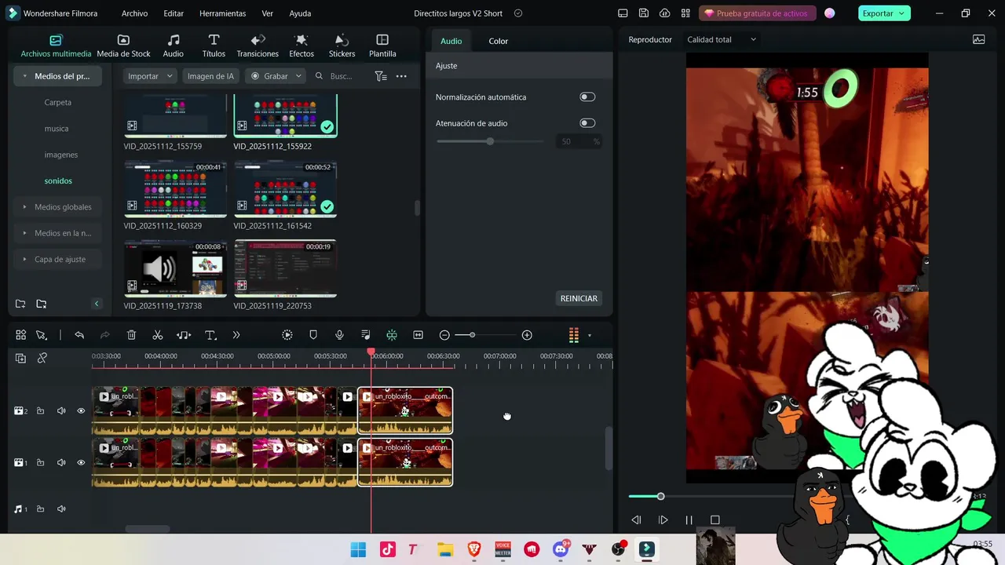The width and height of the screenshot is (1005, 565).
Task: Select the Carpeta folder
Action: click(x=58, y=102)
